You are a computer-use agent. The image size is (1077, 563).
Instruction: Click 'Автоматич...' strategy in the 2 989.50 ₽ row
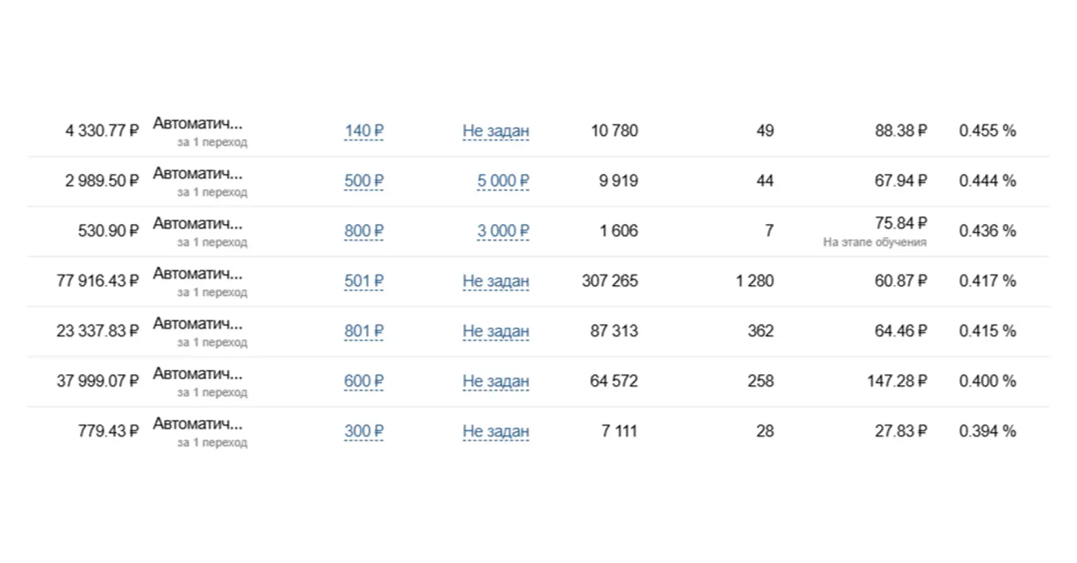click(x=197, y=173)
